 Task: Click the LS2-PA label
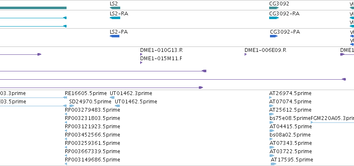[119, 32]
